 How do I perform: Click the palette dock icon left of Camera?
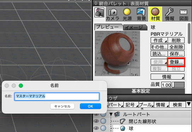[99, 12]
